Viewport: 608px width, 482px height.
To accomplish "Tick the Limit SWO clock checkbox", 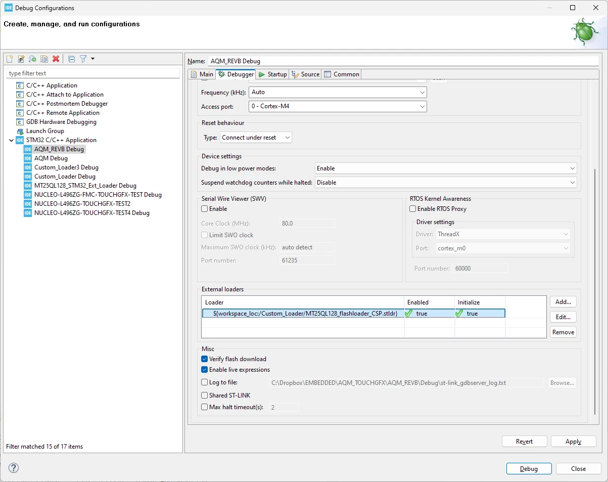I will pos(205,235).
